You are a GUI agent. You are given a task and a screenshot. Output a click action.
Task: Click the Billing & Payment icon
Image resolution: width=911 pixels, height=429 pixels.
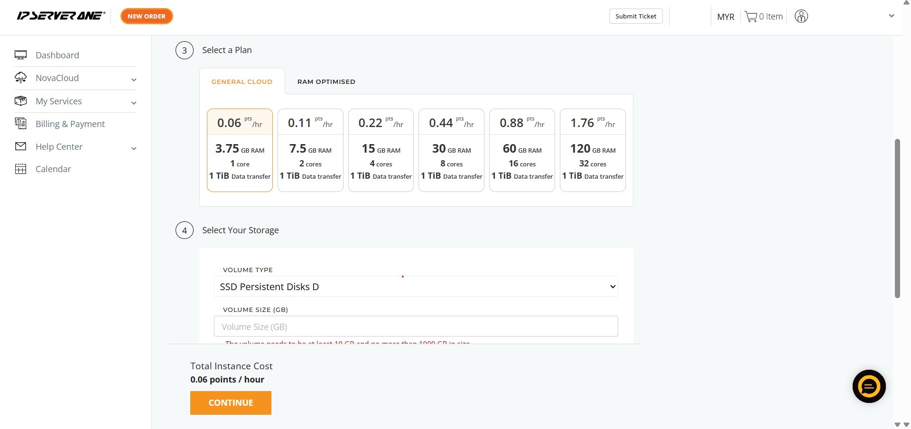tap(20, 124)
